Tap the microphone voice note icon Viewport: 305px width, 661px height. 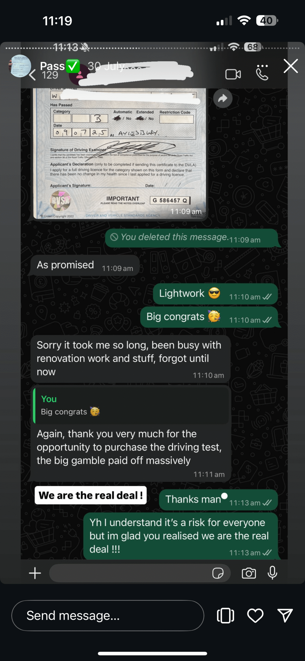(272, 573)
